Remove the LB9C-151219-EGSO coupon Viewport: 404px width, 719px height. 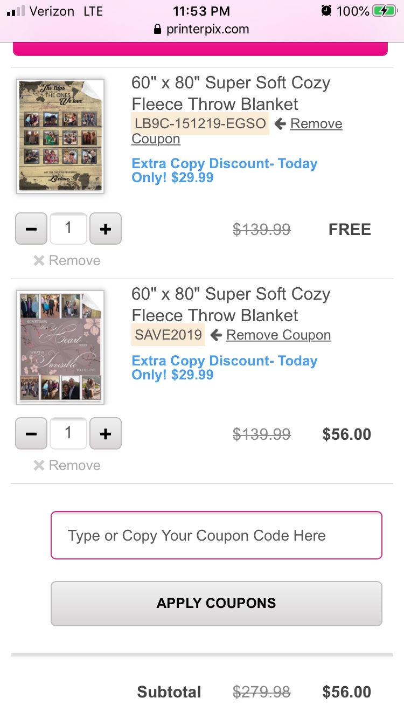click(x=316, y=123)
